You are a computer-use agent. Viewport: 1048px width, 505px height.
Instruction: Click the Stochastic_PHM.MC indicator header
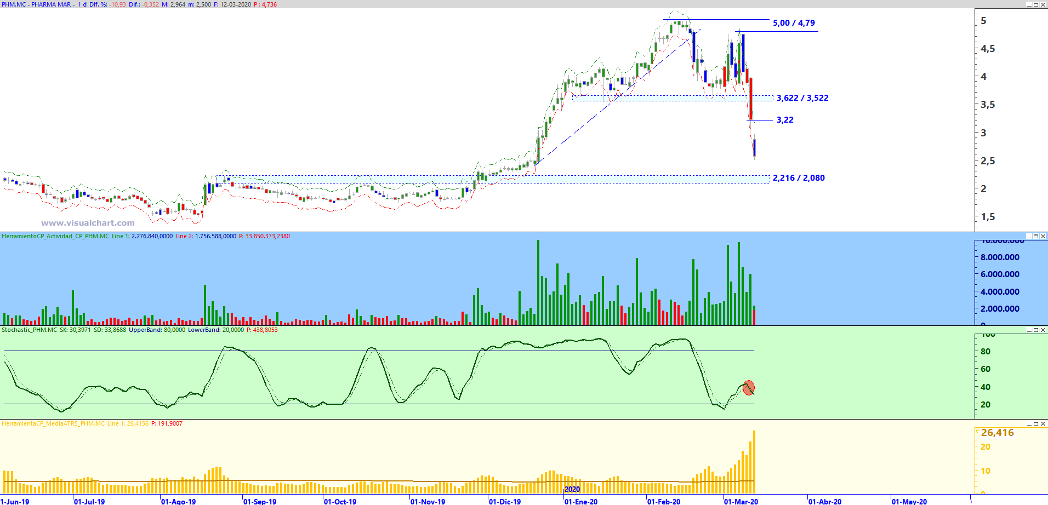[x=30, y=330]
